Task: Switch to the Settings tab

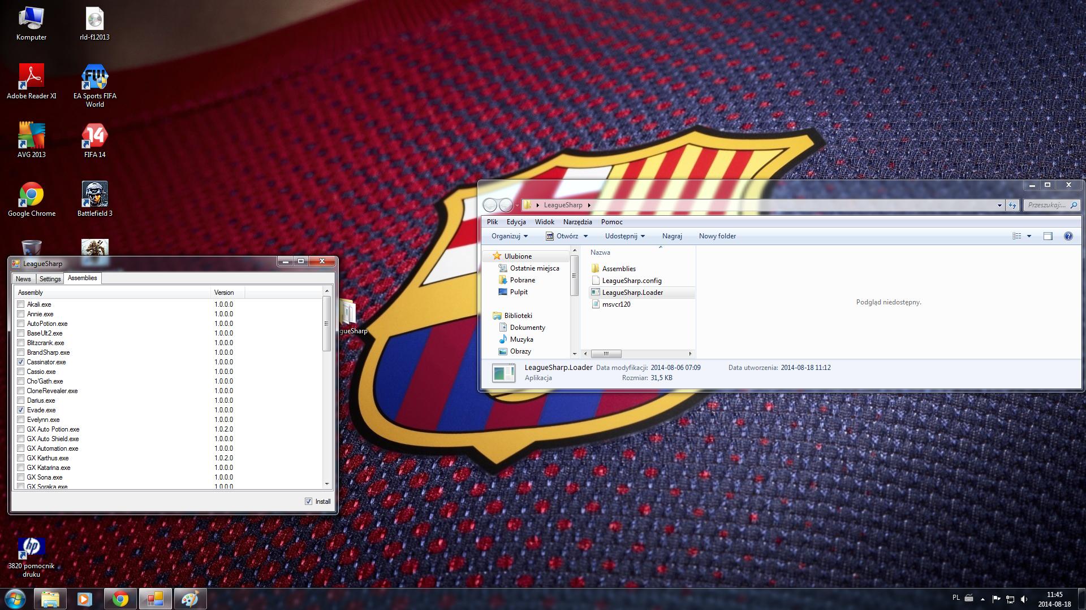Action: (x=50, y=279)
